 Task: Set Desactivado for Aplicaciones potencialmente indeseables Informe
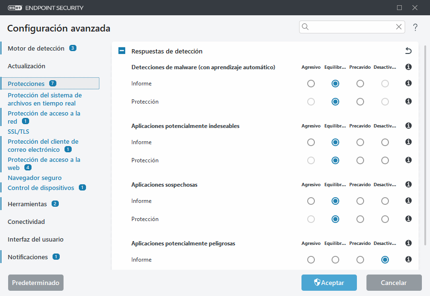(x=385, y=142)
